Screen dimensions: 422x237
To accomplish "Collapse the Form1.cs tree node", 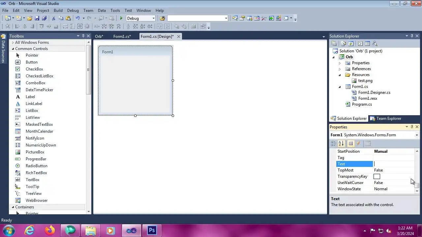I will [x=340, y=87].
